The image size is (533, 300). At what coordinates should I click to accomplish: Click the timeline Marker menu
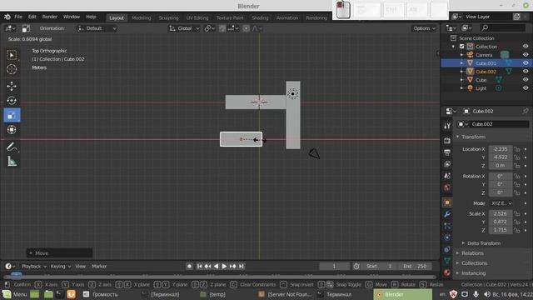click(99, 267)
